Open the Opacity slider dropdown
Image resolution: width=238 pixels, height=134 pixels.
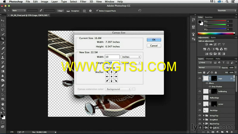tap(235, 68)
